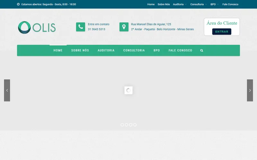This screenshot has width=257, height=160.
Task: Click the Área do Cliente heading
Action: [x=222, y=23]
